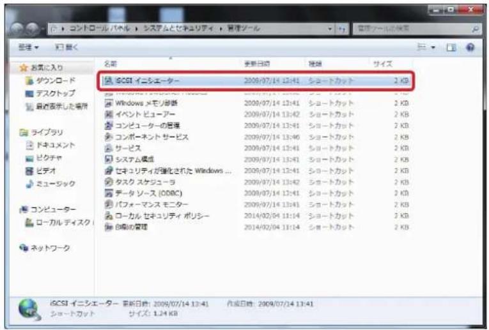Screen dimensions: 489x330
Task: Click the date in コンポーネント サービス row
Action: [272, 137]
